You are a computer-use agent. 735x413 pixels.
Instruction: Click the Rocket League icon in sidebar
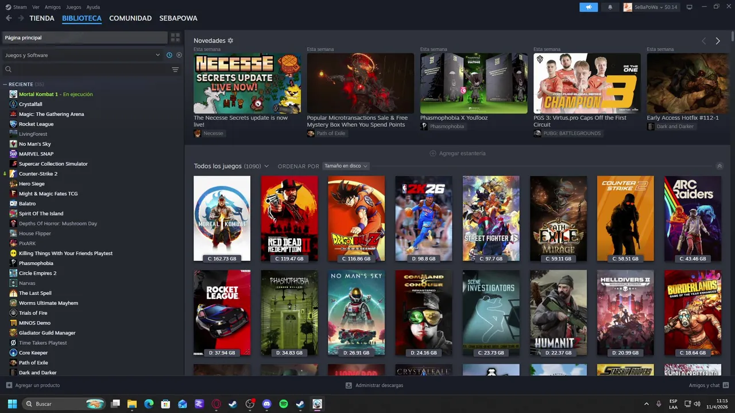tap(13, 124)
